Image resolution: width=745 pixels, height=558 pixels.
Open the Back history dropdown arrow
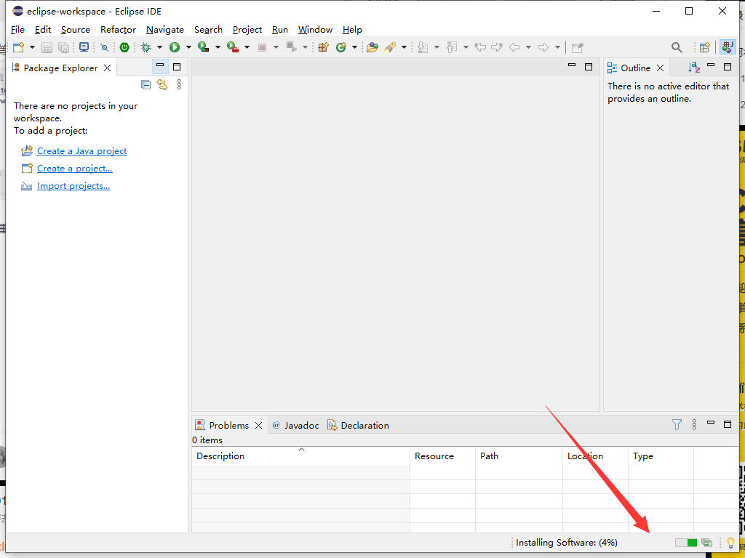(528, 47)
